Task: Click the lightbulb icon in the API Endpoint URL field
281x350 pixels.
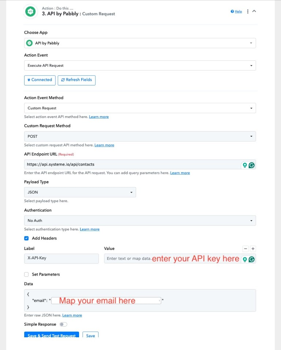Action: click(x=245, y=165)
